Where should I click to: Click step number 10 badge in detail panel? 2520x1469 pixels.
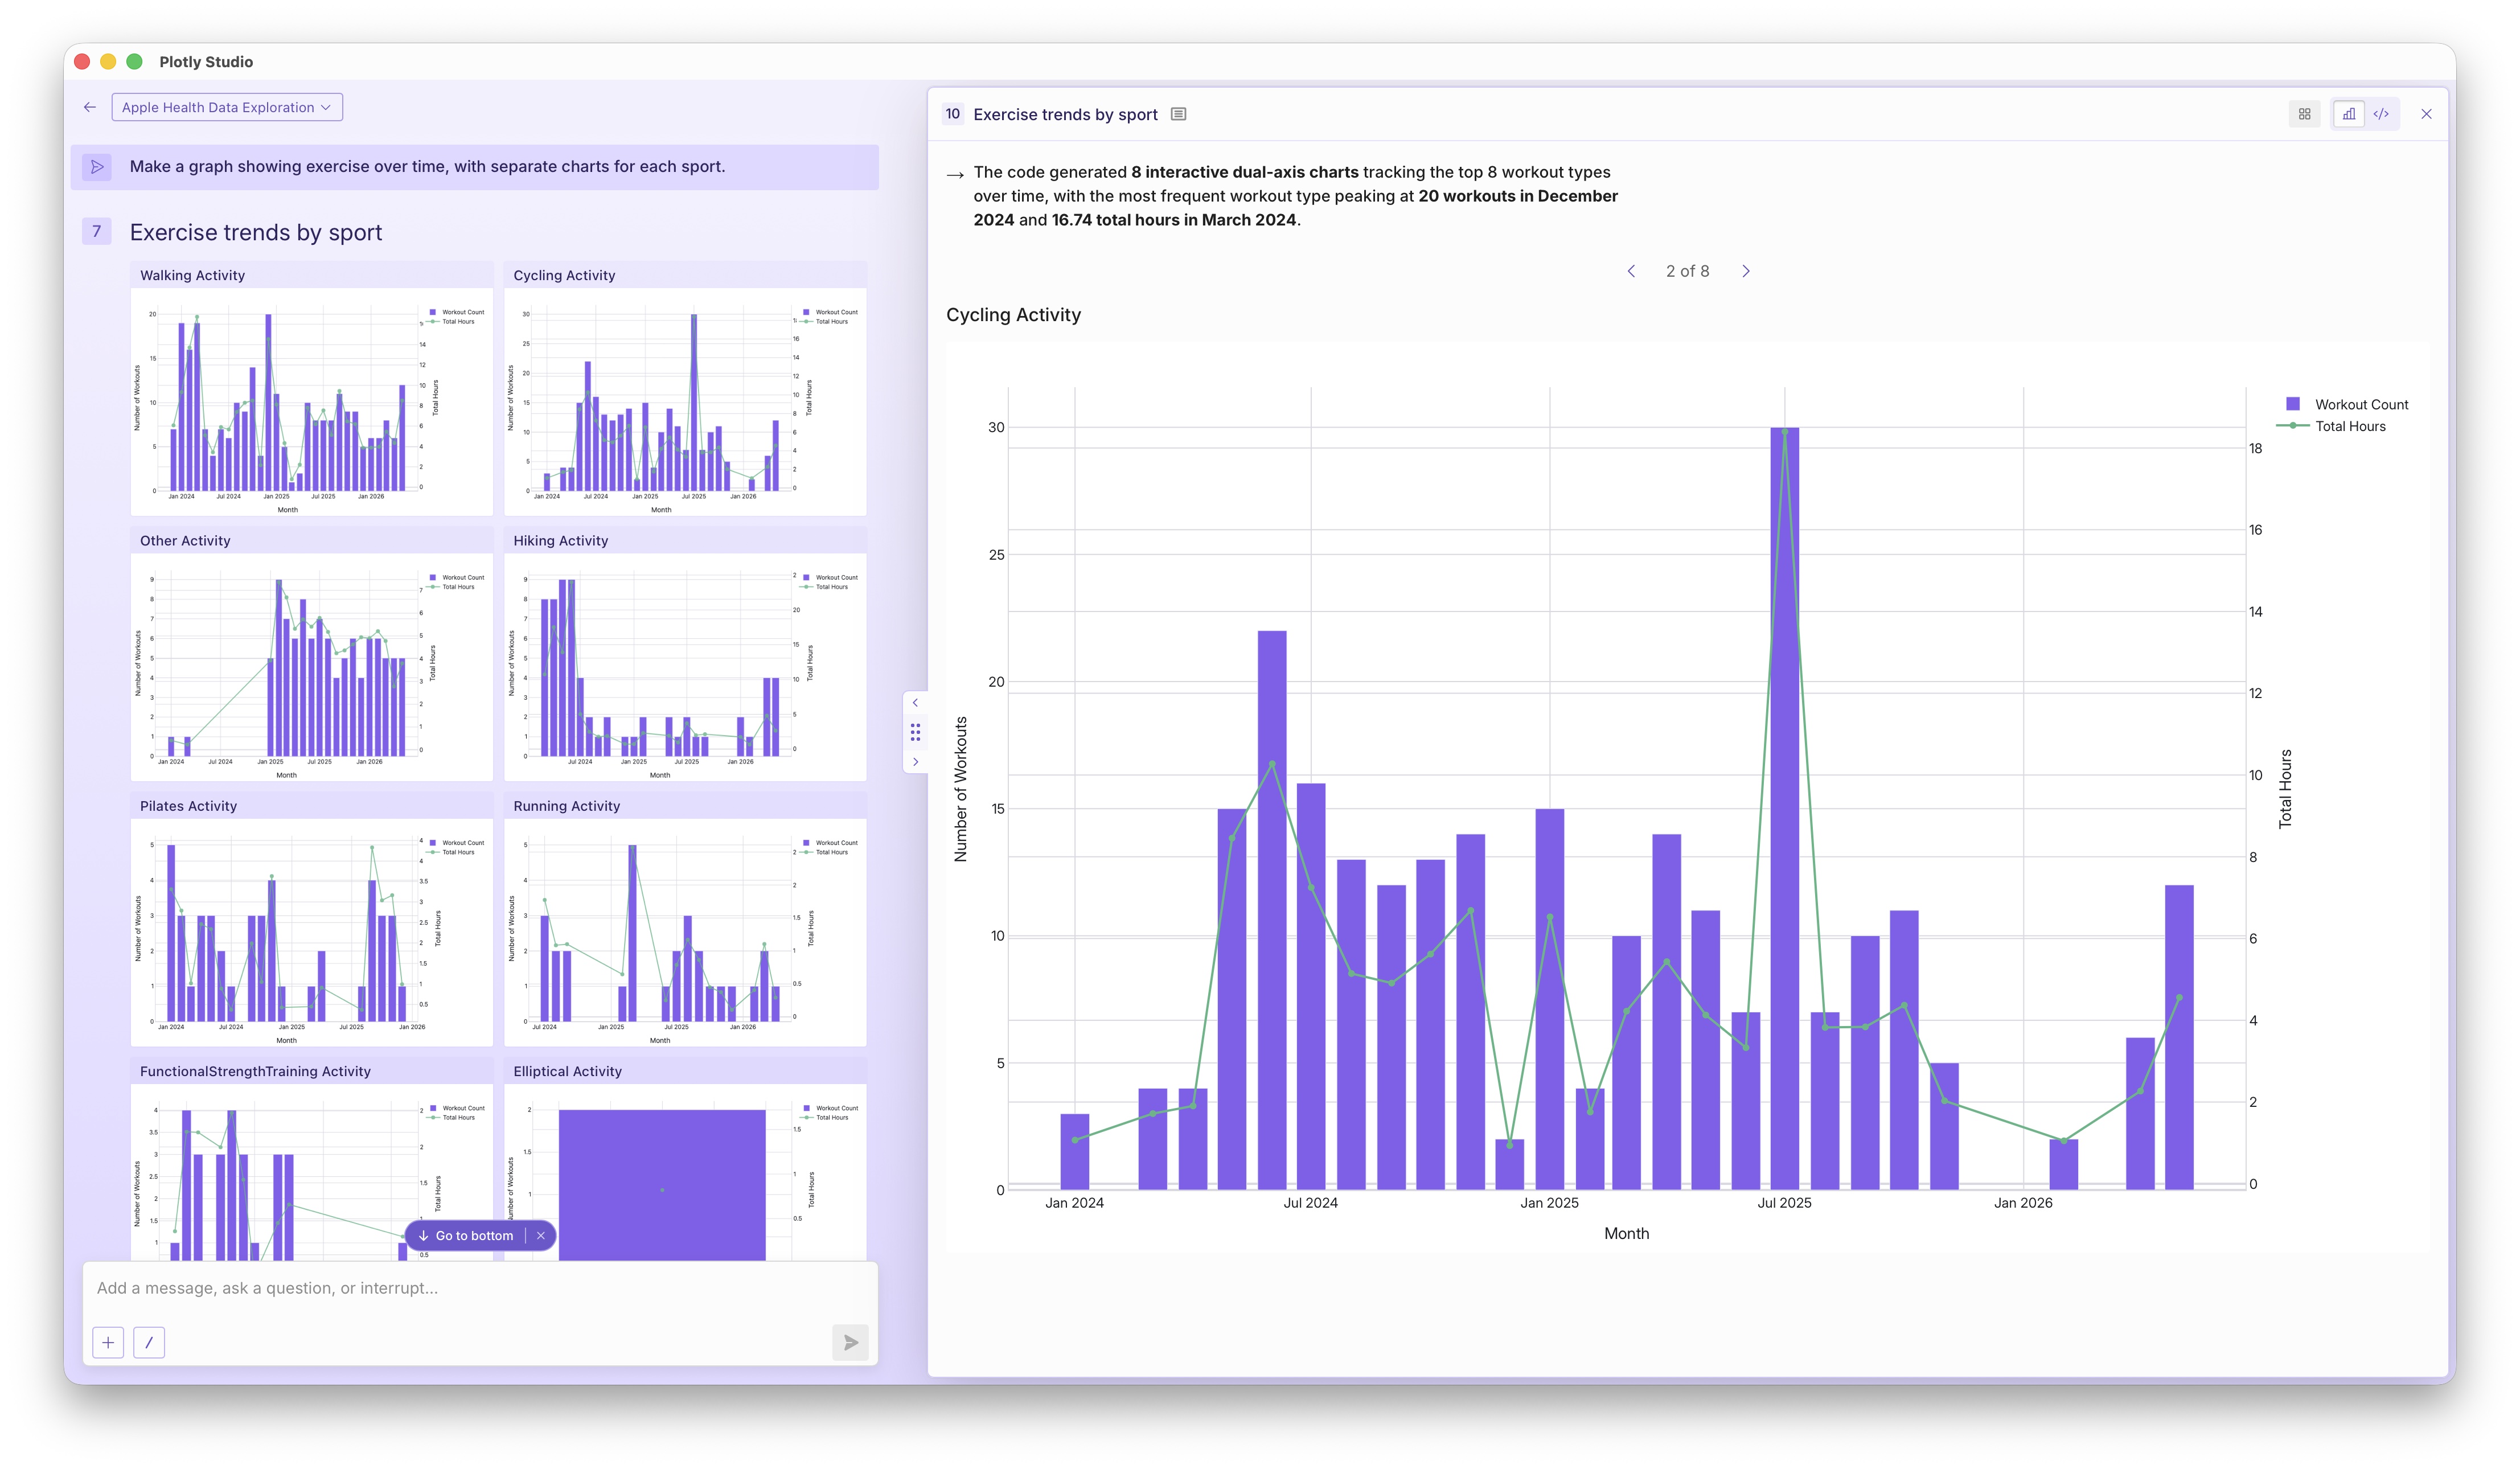click(x=953, y=114)
